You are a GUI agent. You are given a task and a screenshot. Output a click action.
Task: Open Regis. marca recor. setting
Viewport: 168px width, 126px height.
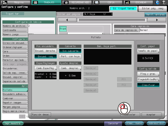tap(15, 111)
